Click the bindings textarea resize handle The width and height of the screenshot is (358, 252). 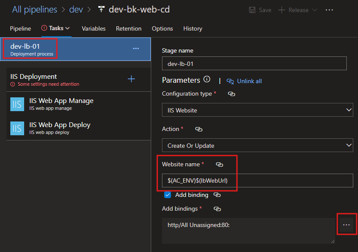tap(333, 242)
